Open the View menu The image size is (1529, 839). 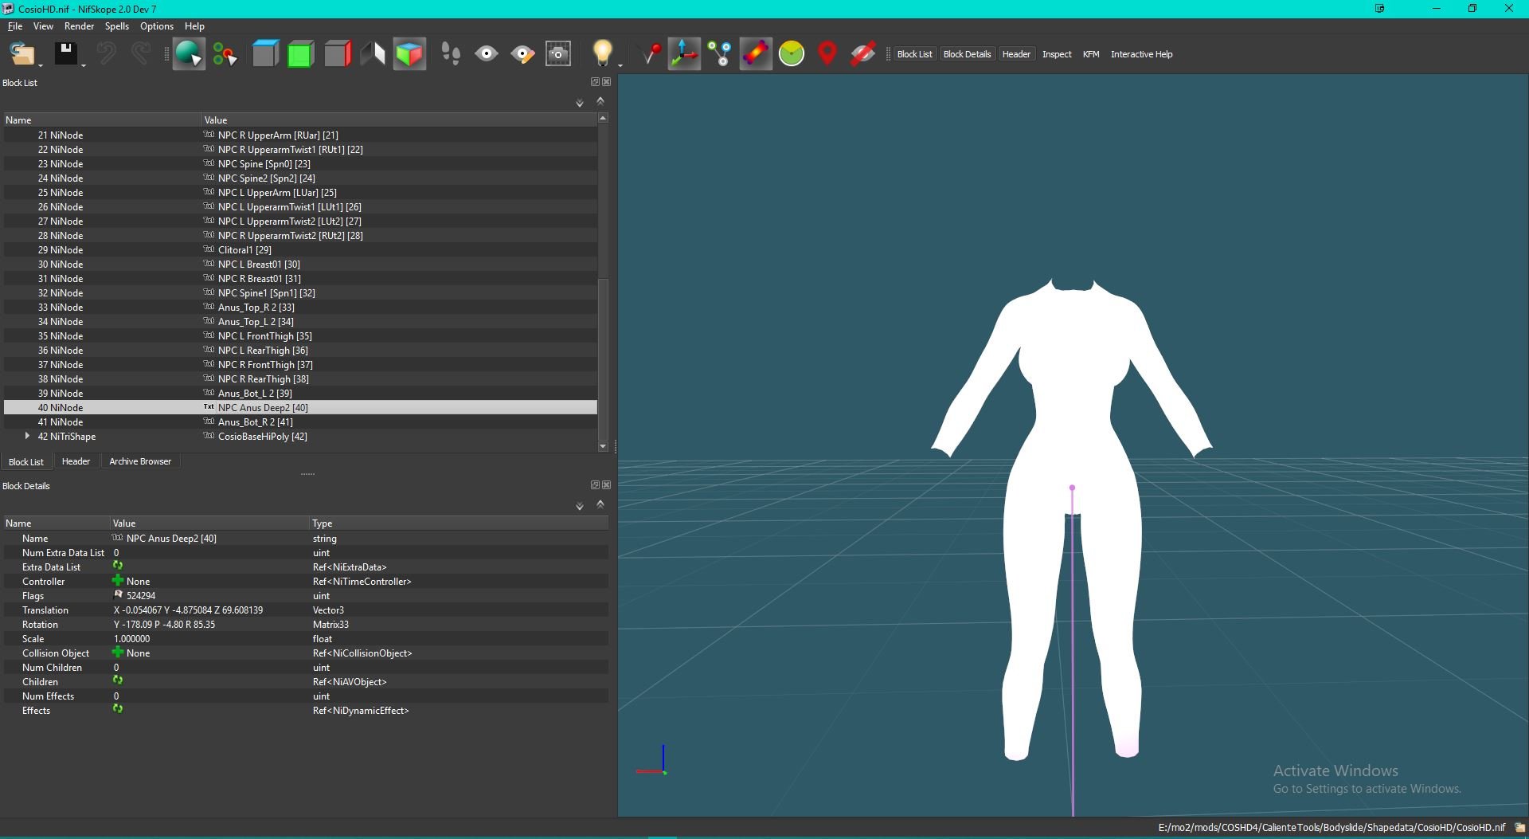click(x=43, y=26)
